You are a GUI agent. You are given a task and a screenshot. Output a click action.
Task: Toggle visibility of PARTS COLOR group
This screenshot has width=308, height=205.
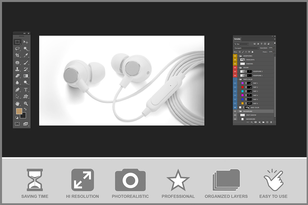tap(235, 79)
